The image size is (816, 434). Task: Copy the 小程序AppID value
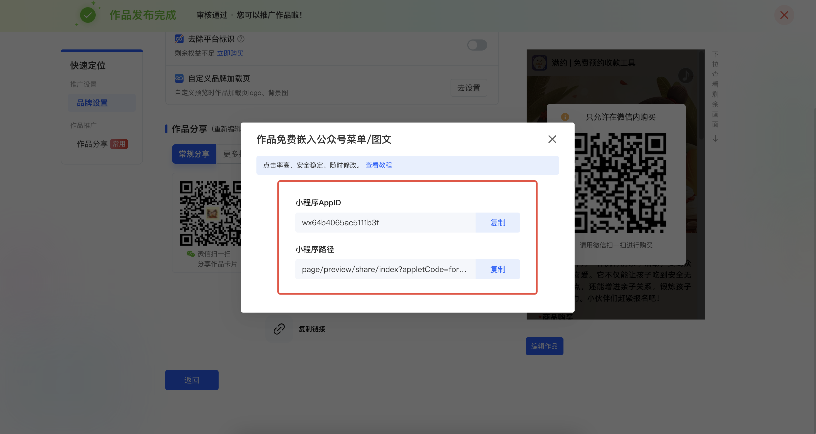click(x=497, y=223)
